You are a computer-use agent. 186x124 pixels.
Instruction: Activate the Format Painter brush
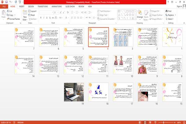pyautogui.click(x=8, y=19)
